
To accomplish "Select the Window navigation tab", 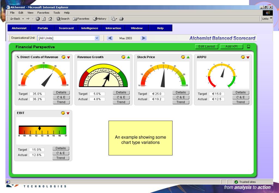I will coord(137,28).
